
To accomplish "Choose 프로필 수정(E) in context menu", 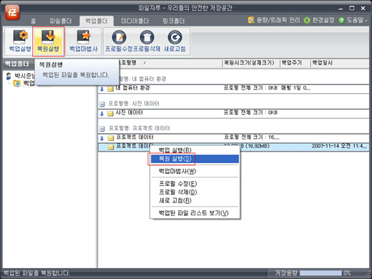I will [x=195, y=184].
